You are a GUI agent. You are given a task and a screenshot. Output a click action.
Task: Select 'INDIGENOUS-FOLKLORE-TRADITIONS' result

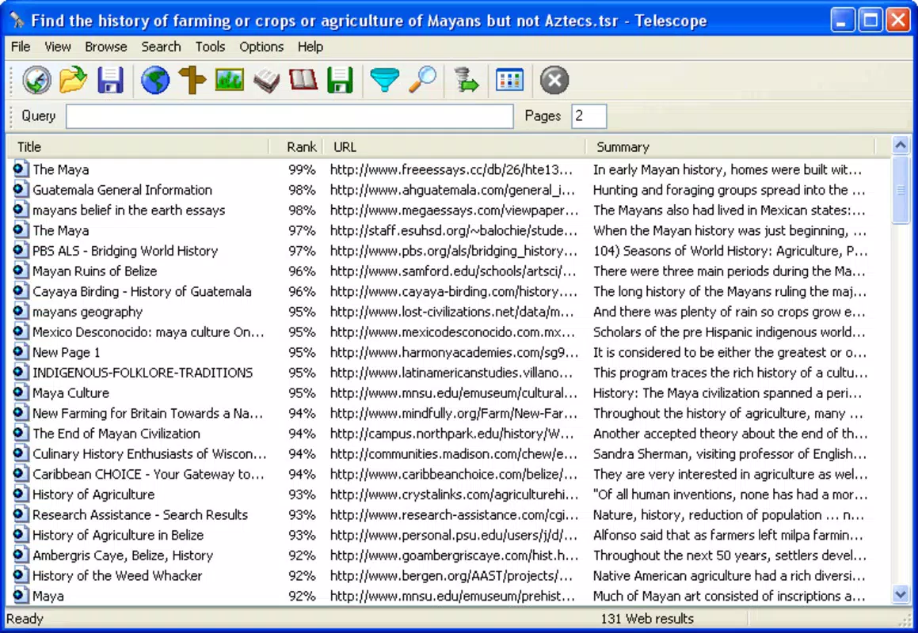(143, 373)
